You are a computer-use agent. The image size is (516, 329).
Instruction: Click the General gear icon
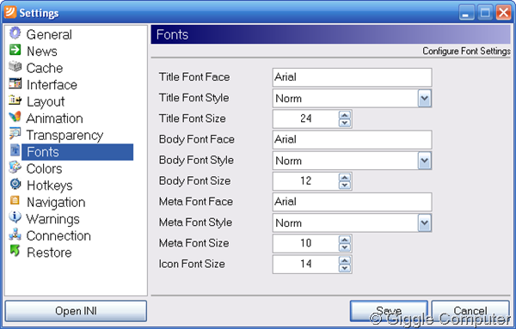pos(15,33)
